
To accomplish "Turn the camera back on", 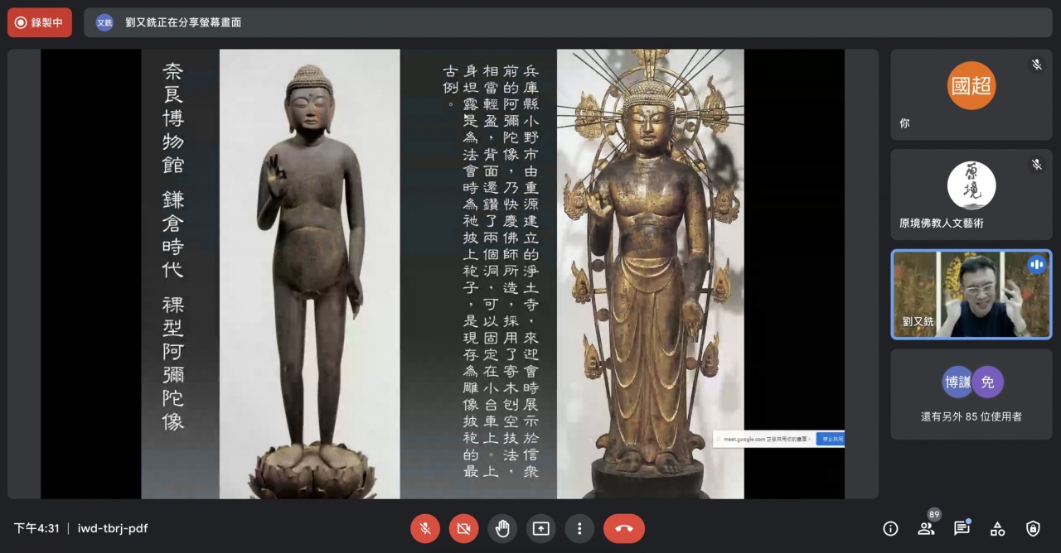I will tap(463, 528).
